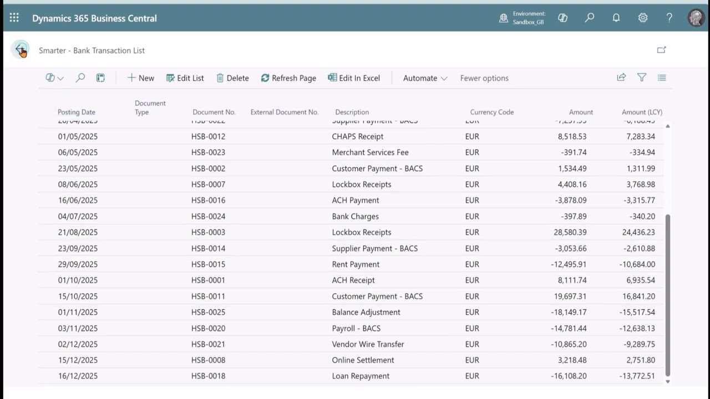The image size is (710, 399).
Task: Open the app launcher waffle menu
Action: pos(14,18)
